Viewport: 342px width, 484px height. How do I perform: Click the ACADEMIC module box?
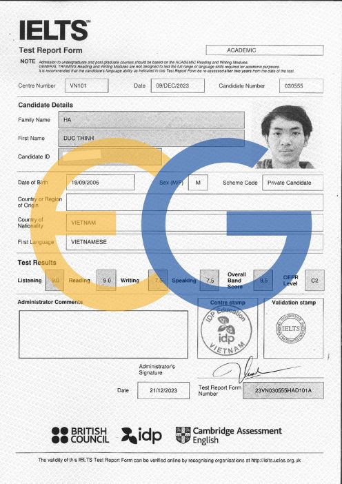pos(265,50)
